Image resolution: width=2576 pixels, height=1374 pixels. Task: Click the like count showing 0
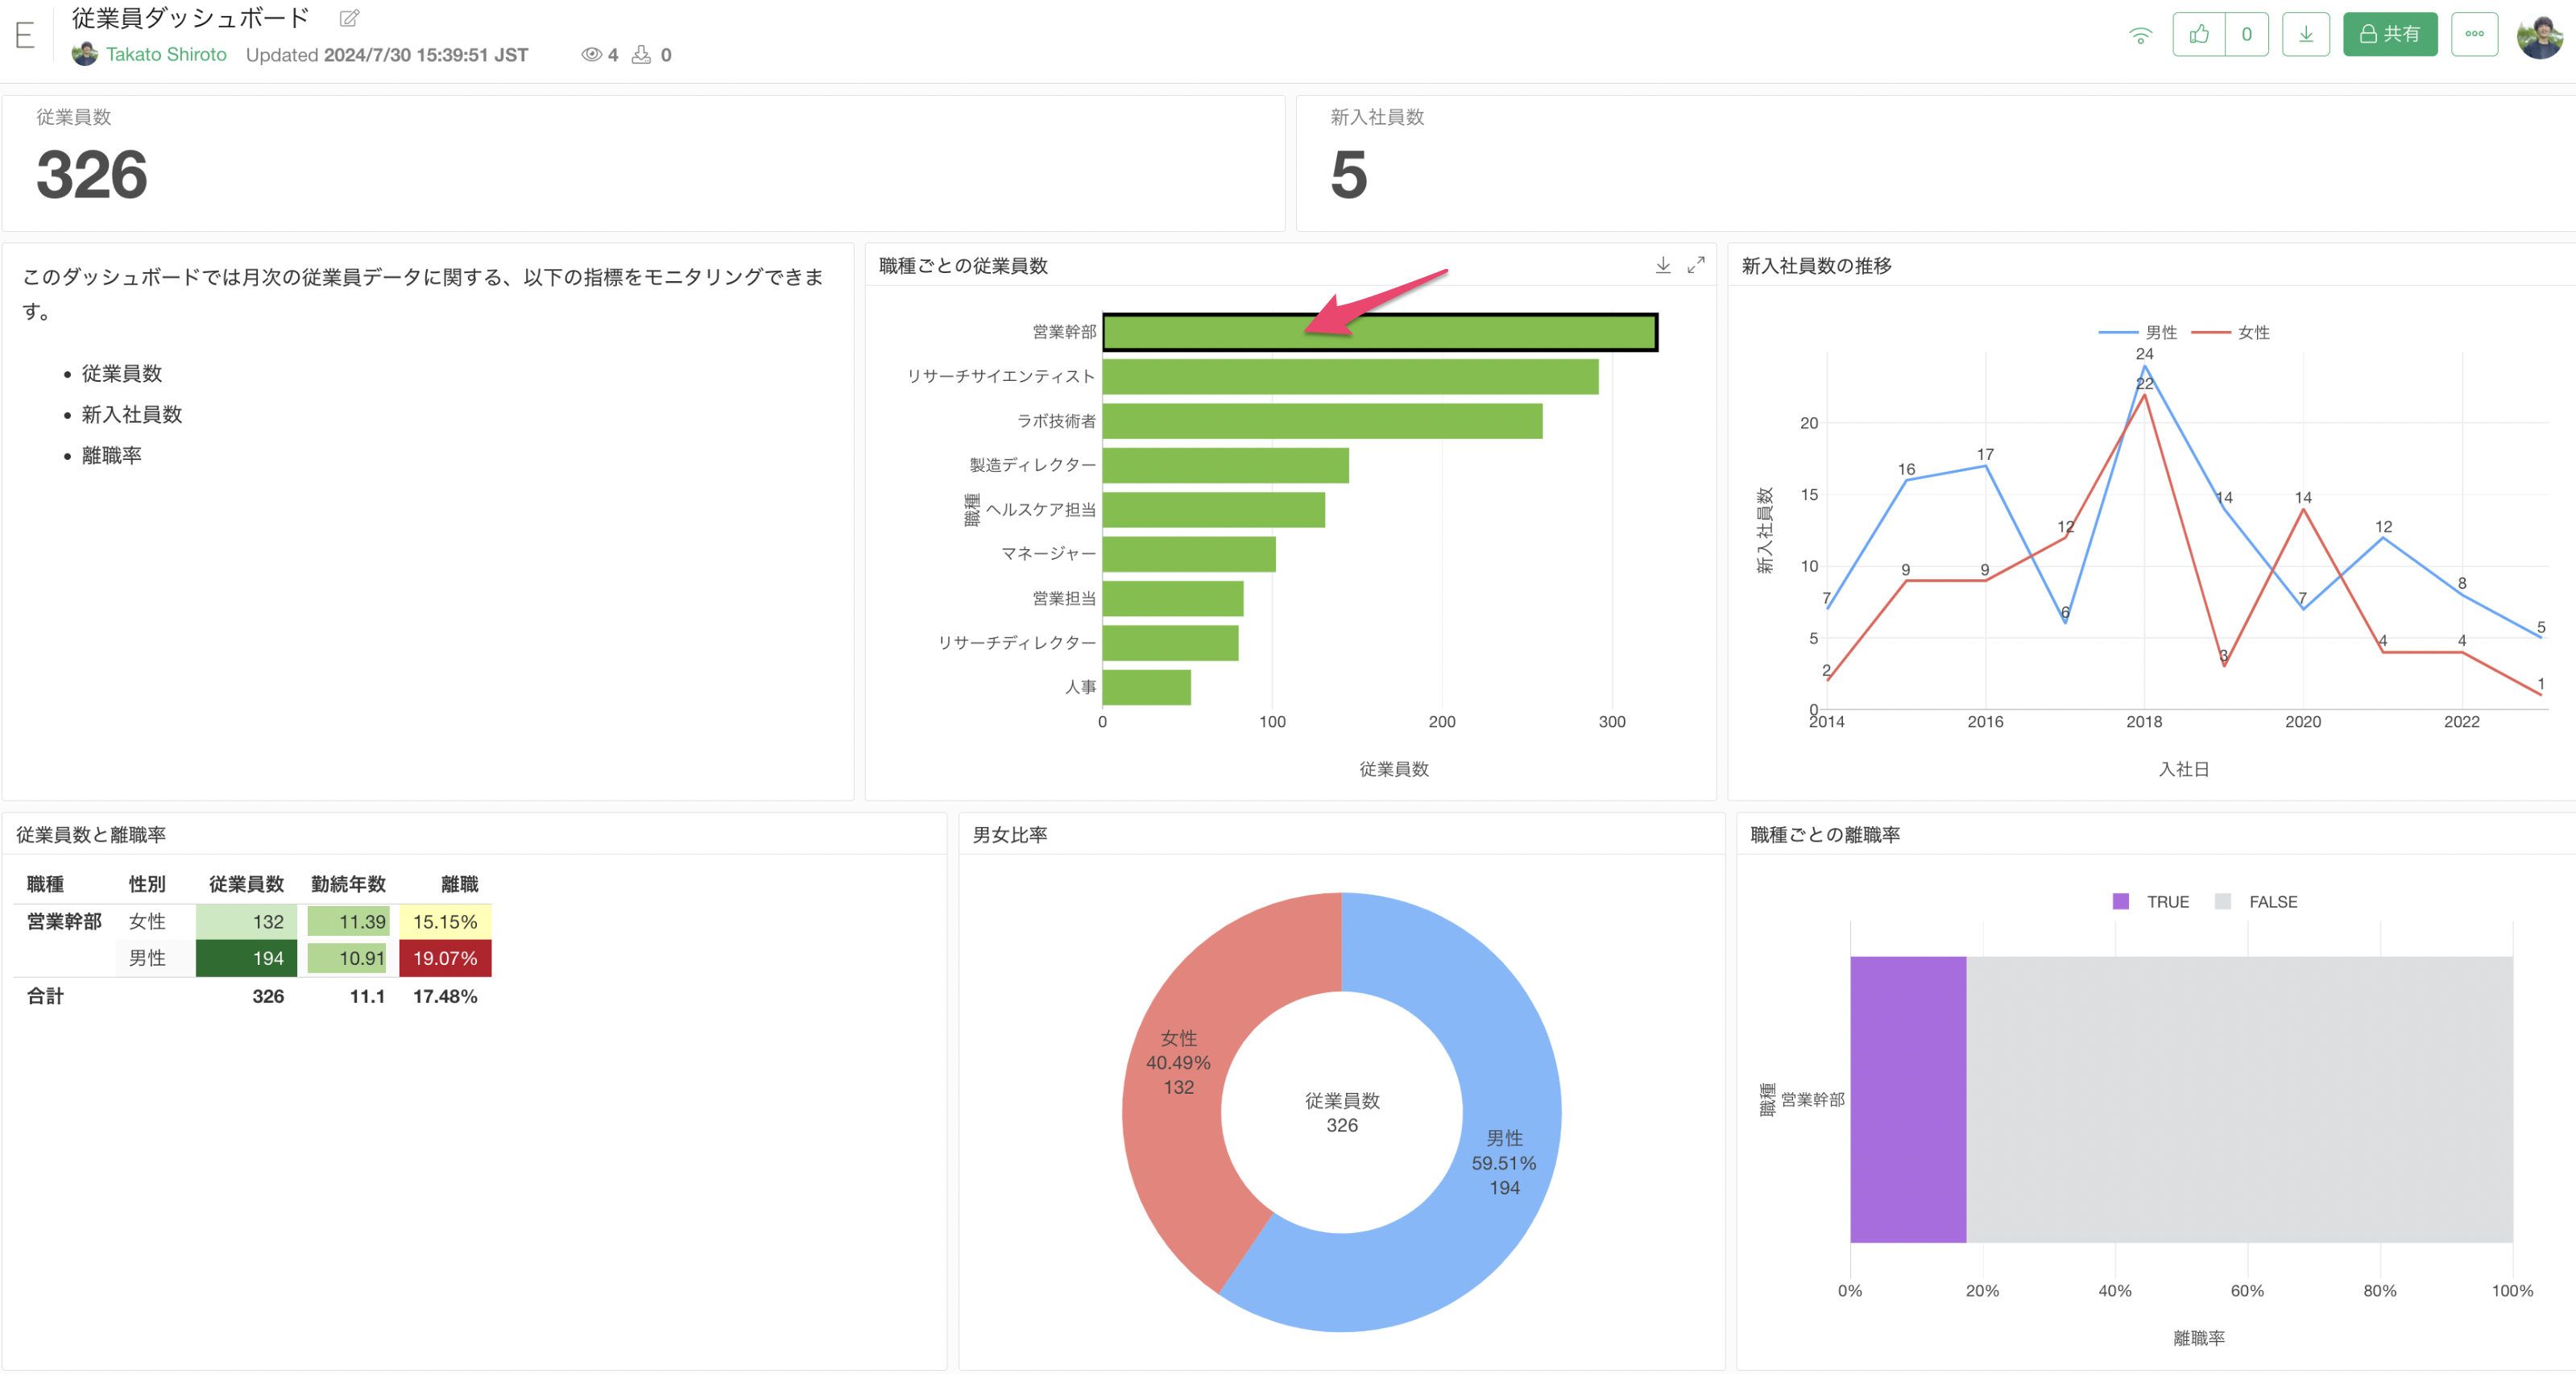tap(2247, 34)
